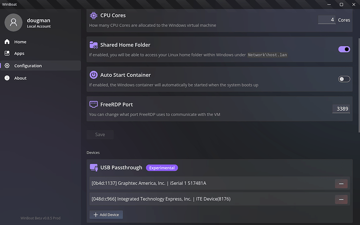Click the Configuration gear icon in sidebar
Screen dimensions: 360x225
[7, 66]
